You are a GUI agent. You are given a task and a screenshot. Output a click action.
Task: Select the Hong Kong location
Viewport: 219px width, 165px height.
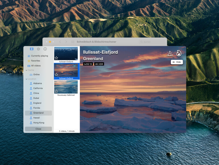click(39, 123)
